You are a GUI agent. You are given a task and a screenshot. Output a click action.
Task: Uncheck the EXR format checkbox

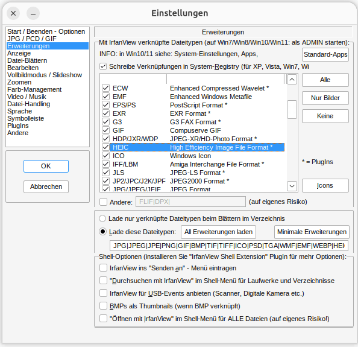click(x=105, y=113)
